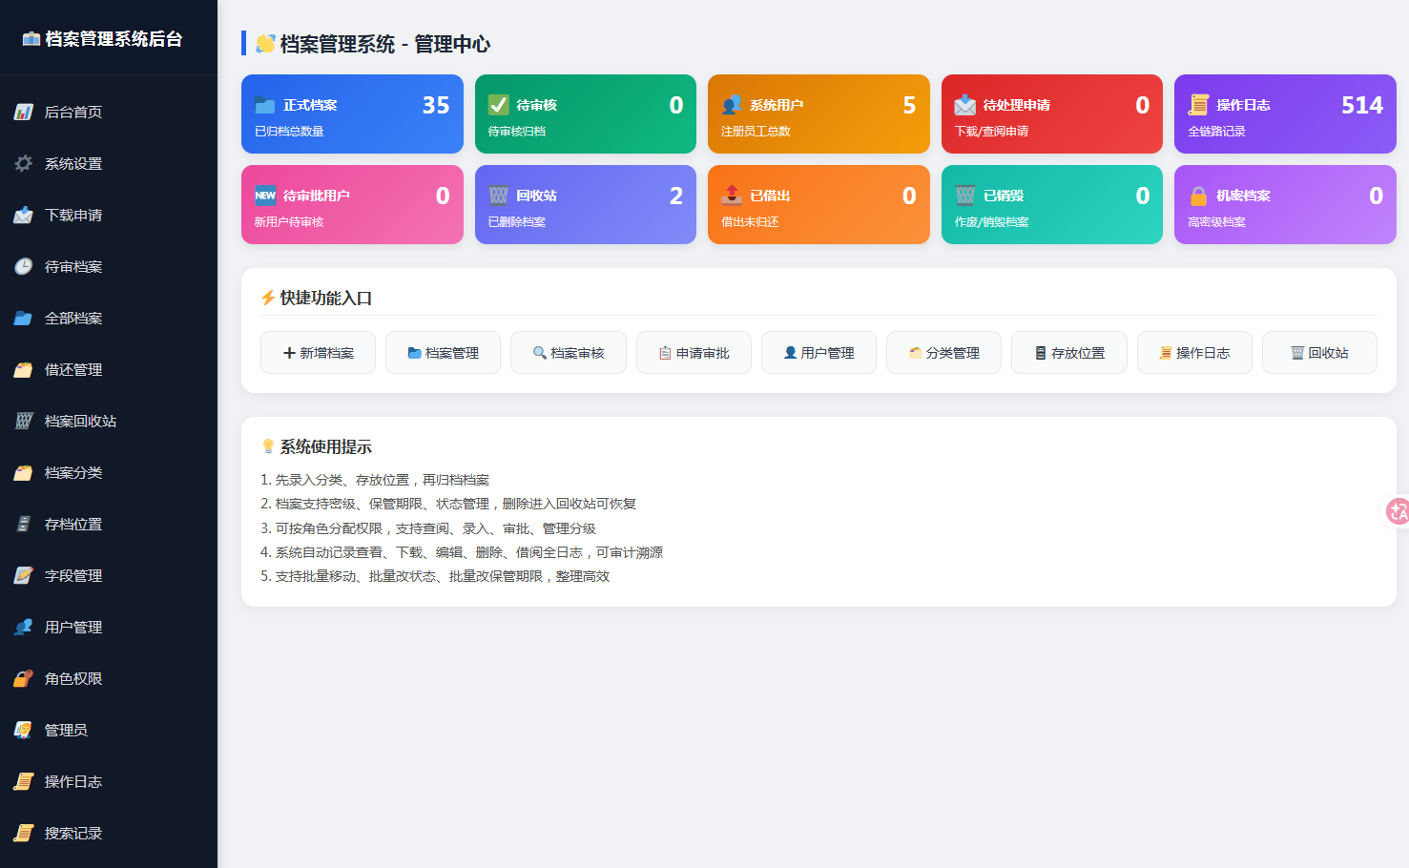
Task: Click the 回收站 quick entry button
Action: 1319,353
